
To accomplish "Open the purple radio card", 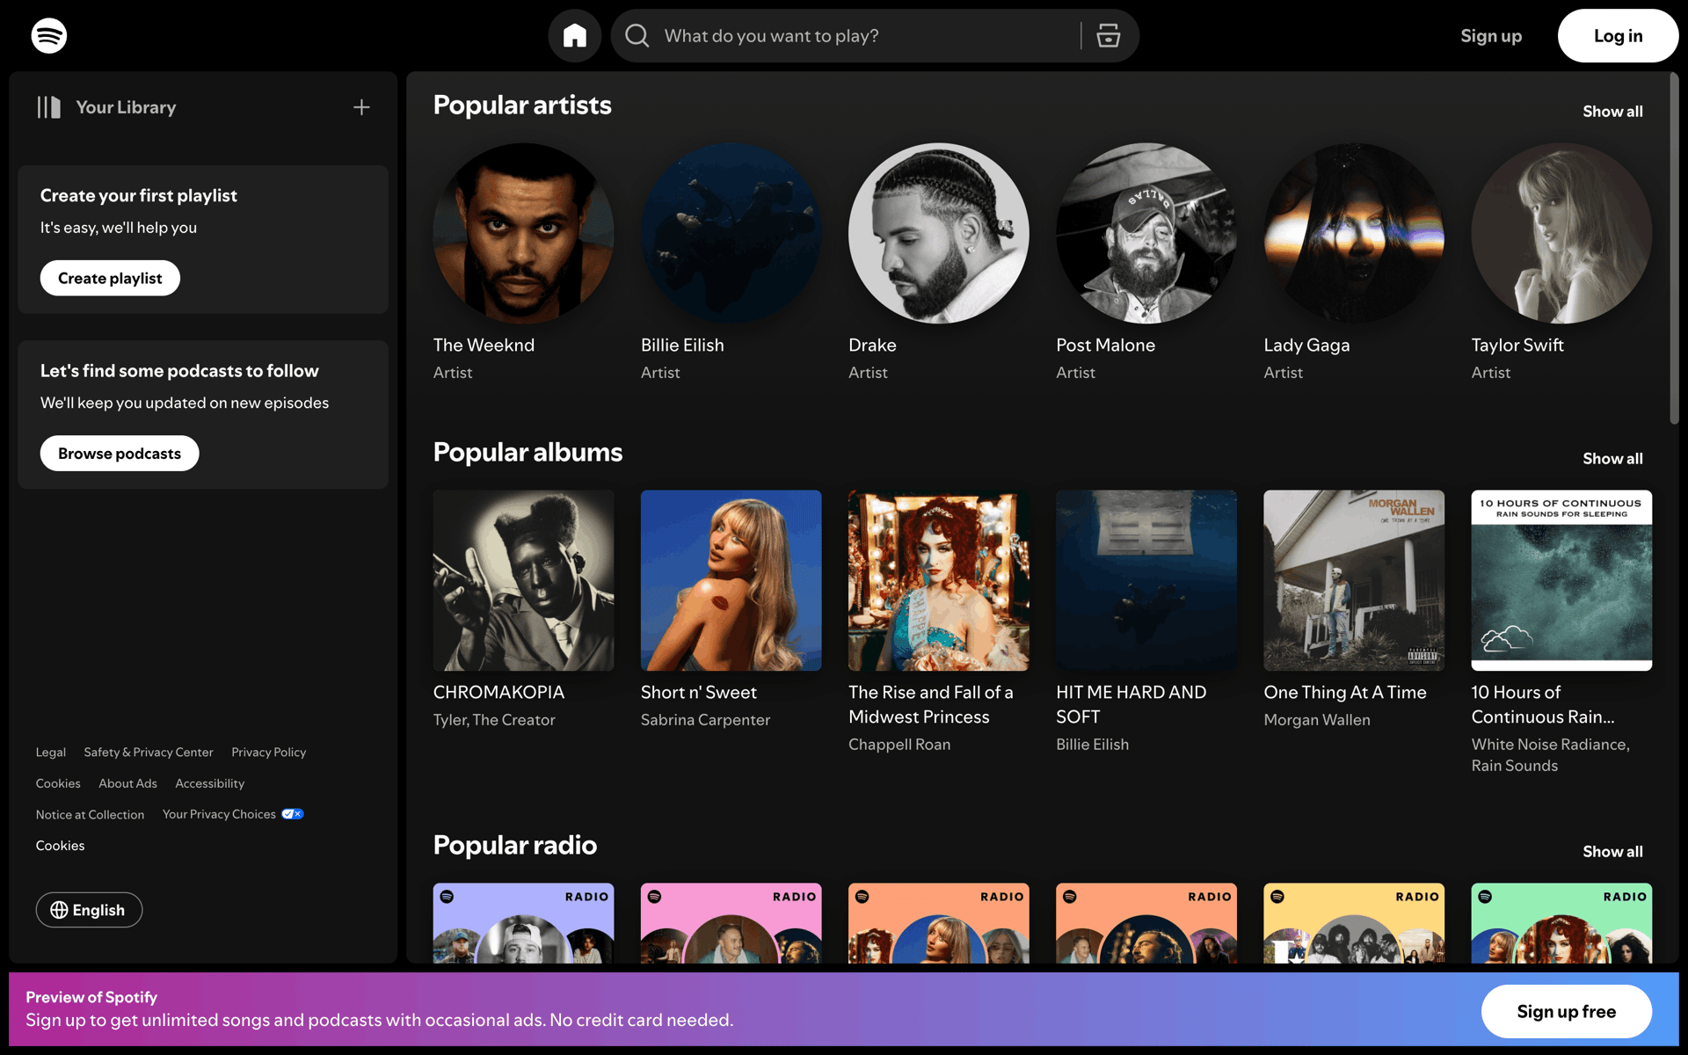I will (x=524, y=923).
